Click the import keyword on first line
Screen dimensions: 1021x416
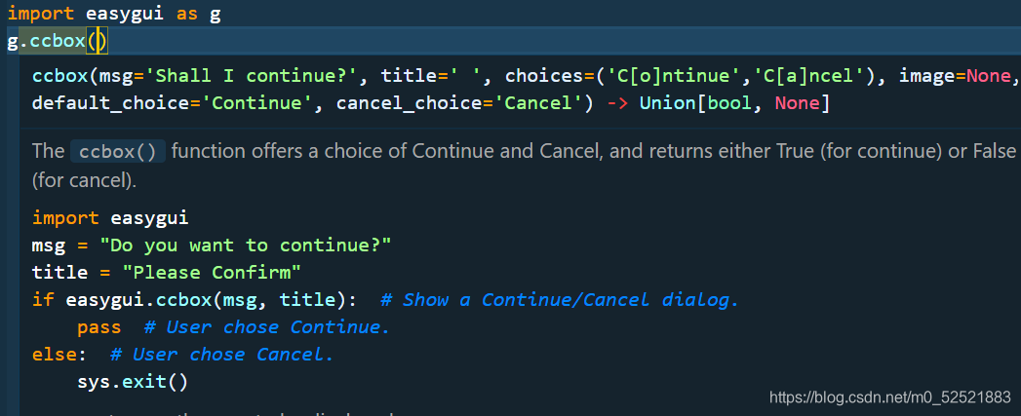(x=40, y=14)
